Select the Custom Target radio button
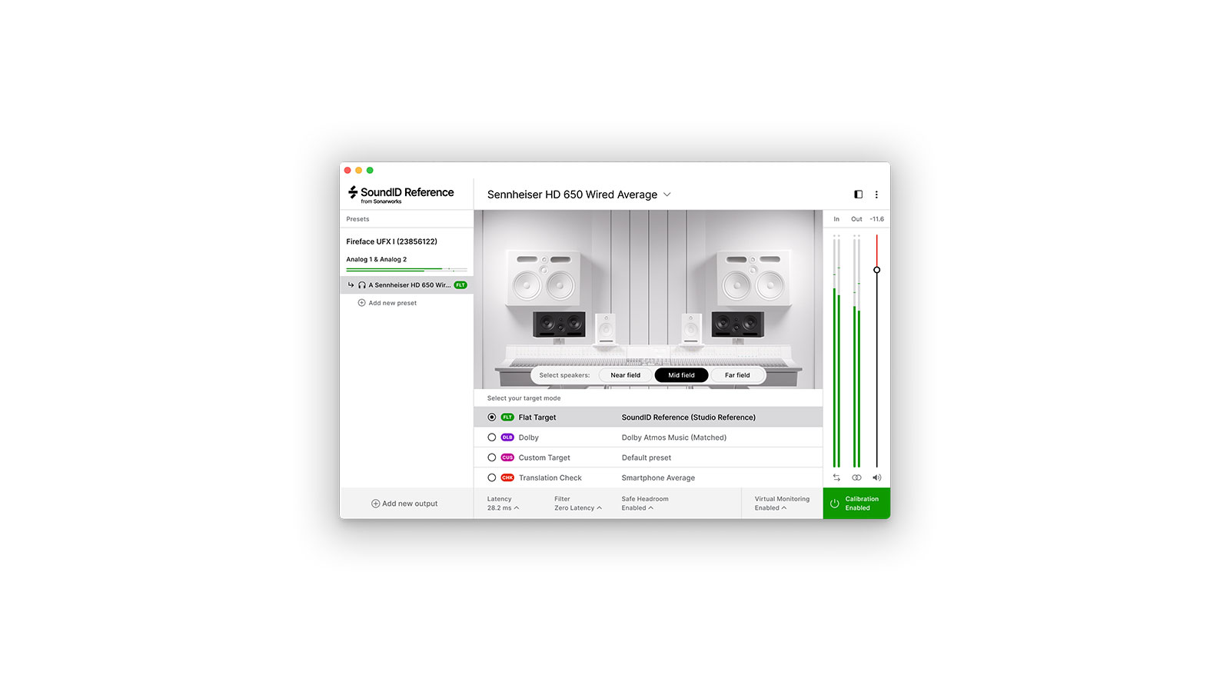The height and width of the screenshot is (692, 1230). [x=492, y=457]
